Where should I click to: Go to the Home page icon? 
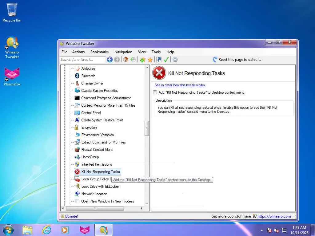click(x=126, y=59)
